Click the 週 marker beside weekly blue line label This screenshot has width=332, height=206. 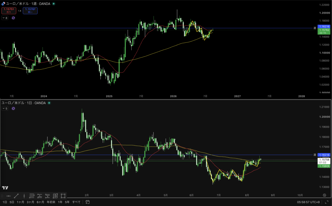[315, 28]
